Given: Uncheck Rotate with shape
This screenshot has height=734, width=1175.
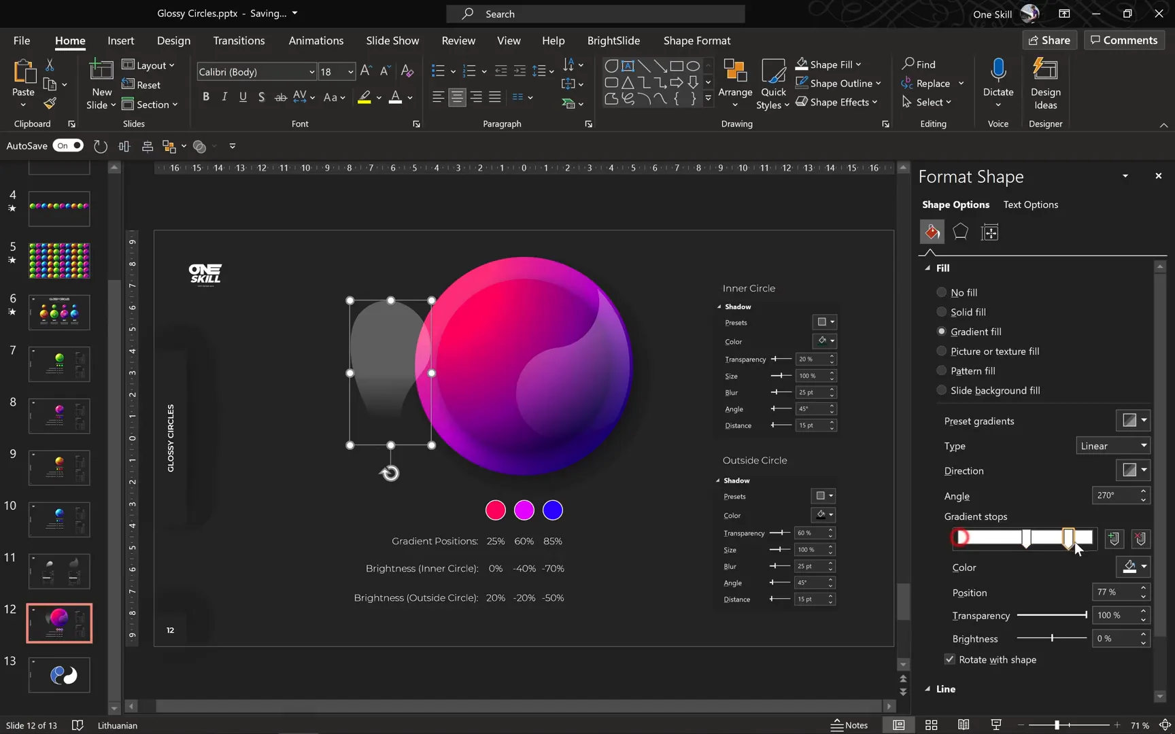Looking at the screenshot, I should 949,659.
